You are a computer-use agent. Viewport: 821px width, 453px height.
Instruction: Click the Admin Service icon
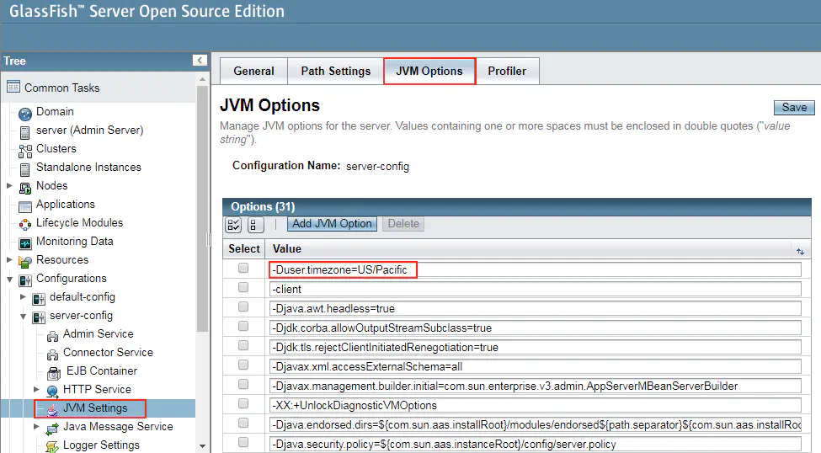click(x=52, y=336)
